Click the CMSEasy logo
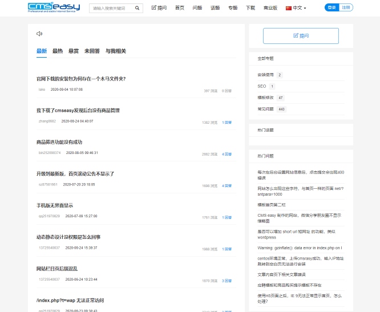The height and width of the screenshot is (312, 380). click(54, 8)
